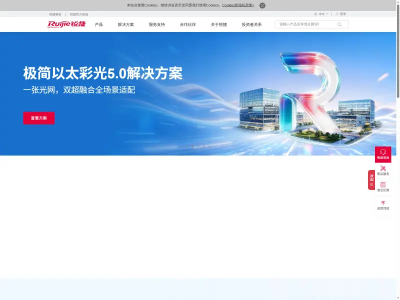Click the 查看方案 button on the banner
The width and height of the screenshot is (400, 300).
click(x=39, y=118)
